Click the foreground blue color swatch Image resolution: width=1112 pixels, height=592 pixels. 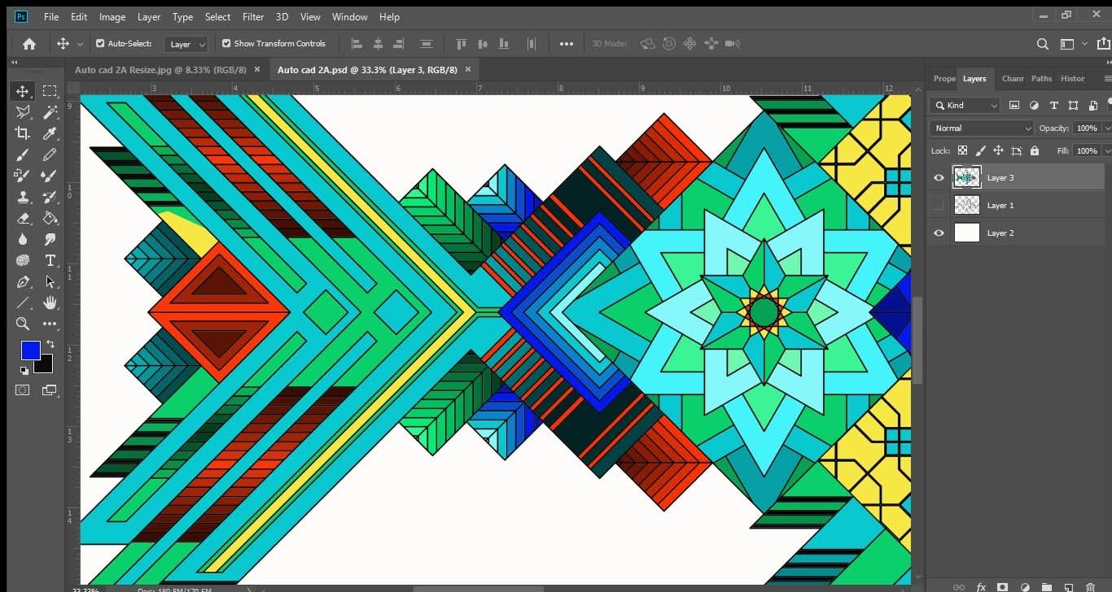point(30,350)
